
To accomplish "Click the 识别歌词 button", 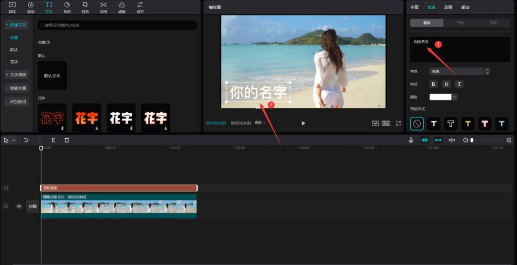I will pos(17,101).
